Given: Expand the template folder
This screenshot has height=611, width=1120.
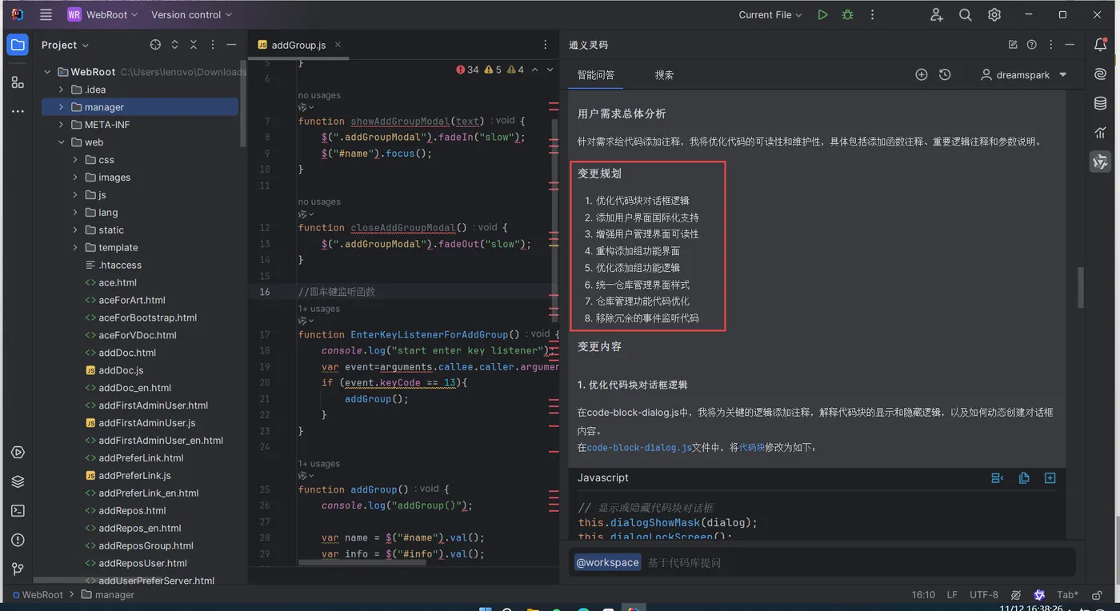Looking at the screenshot, I should coord(75,248).
